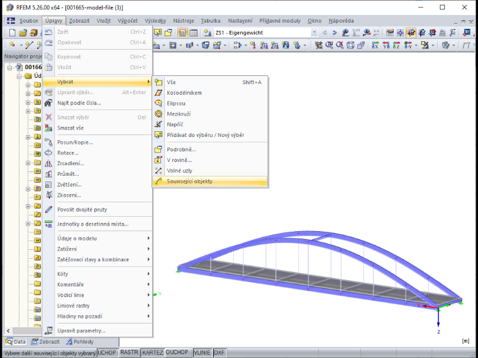478x358 pixels.
Task: Click Najít podle čísla... menu item
Action: point(97,103)
